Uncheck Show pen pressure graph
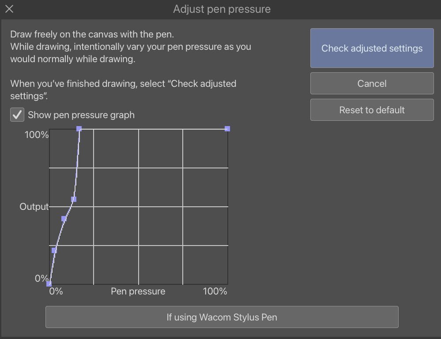This screenshot has width=441, height=339. (17, 115)
